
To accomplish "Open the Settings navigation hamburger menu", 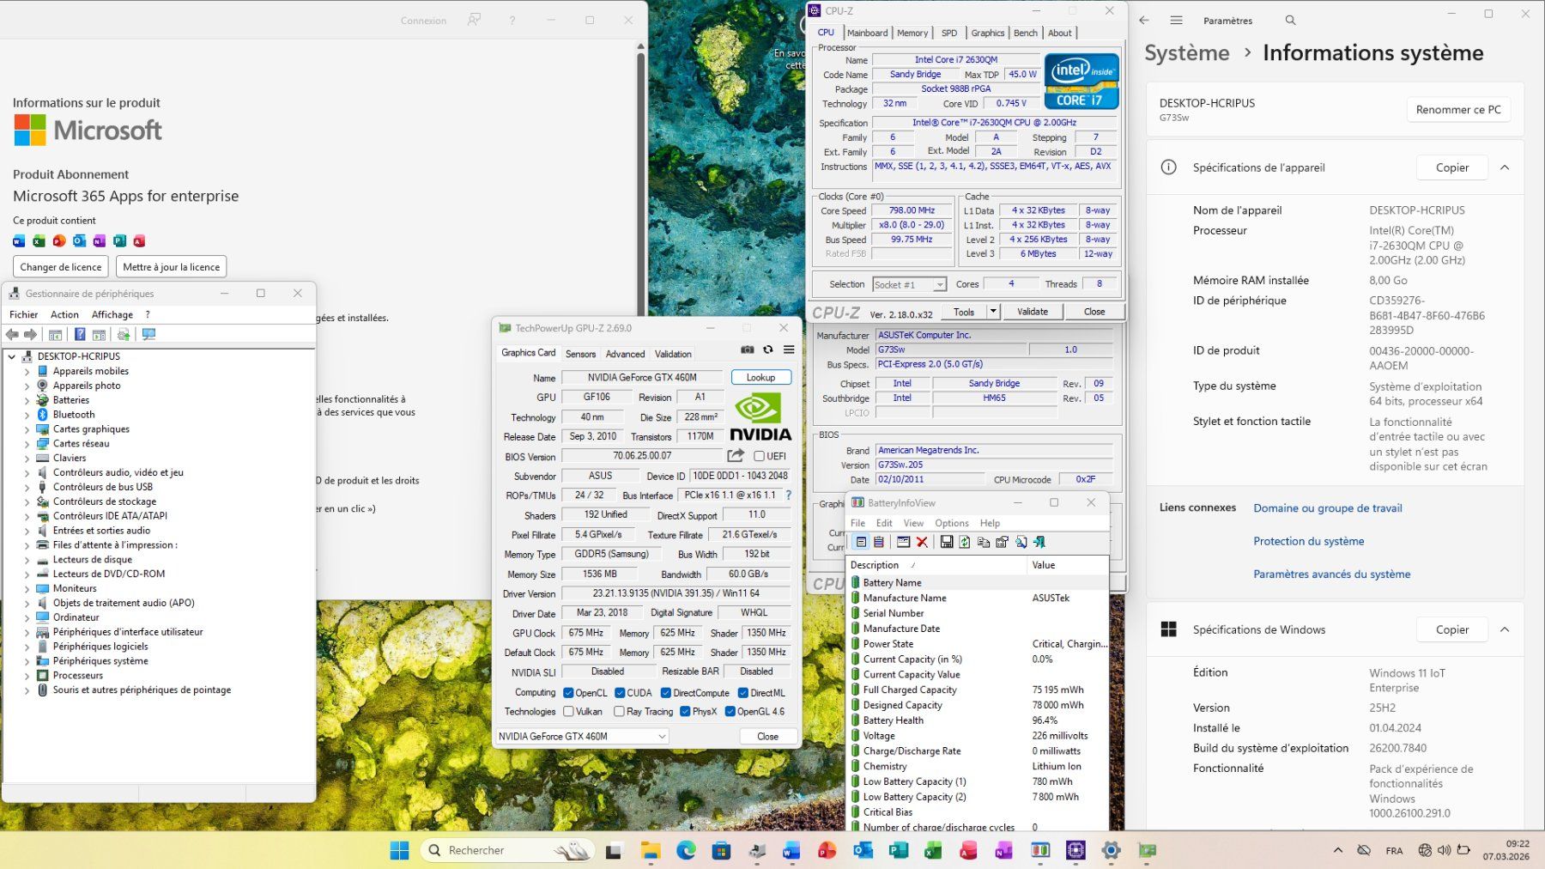I will [1176, 20].
